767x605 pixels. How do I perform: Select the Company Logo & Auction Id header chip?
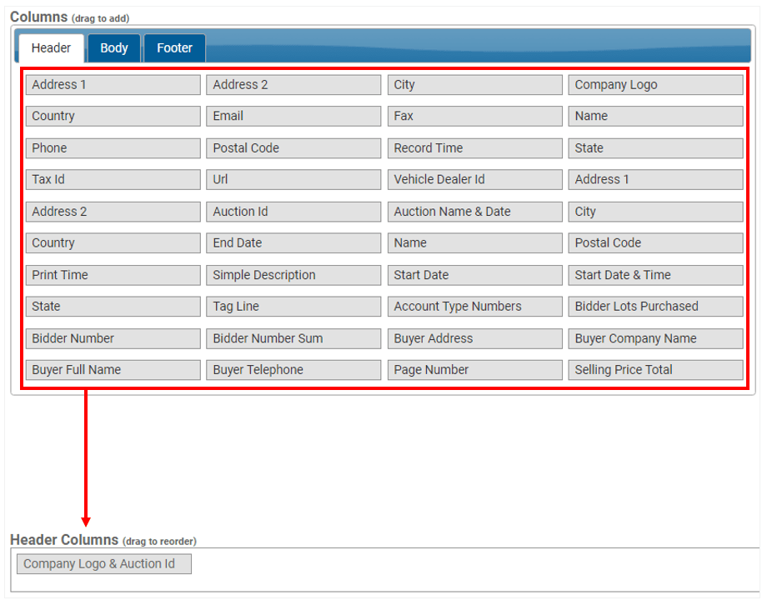click(103, 563)
